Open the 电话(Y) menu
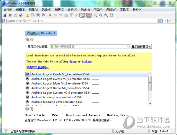Screen dimensions: 177x135 [x=98, y=10]
